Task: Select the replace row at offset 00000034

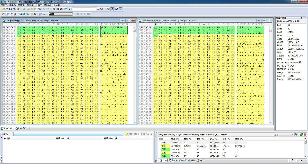Action: click(x=176, y=146)
